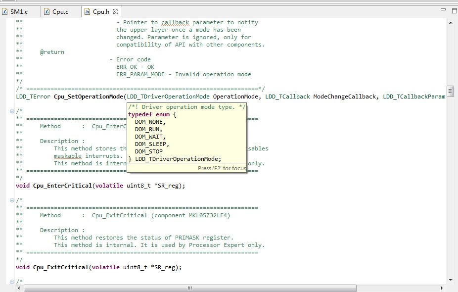Collapse the Cpu_ExitCritical comment block
The image size is (458, 292).
click(x=12, y=200)
